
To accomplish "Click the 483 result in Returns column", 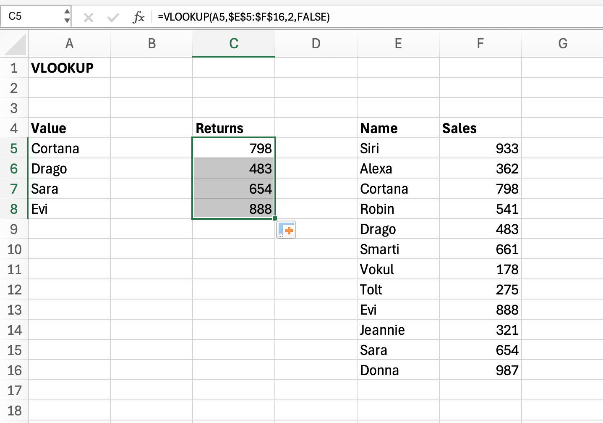I will [234, 168].
